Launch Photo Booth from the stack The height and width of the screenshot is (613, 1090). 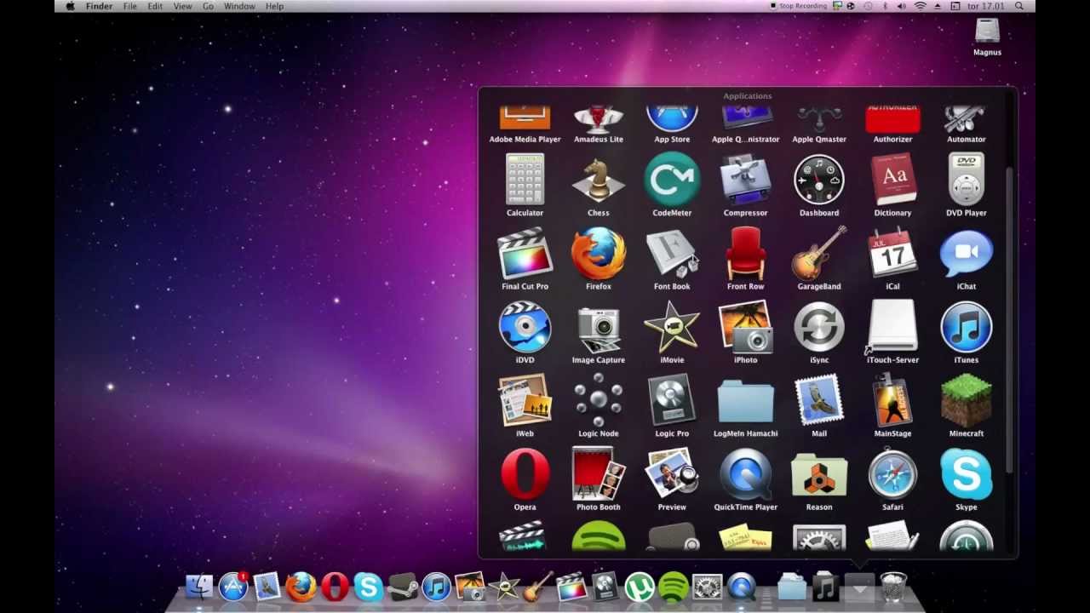(598, 475)
